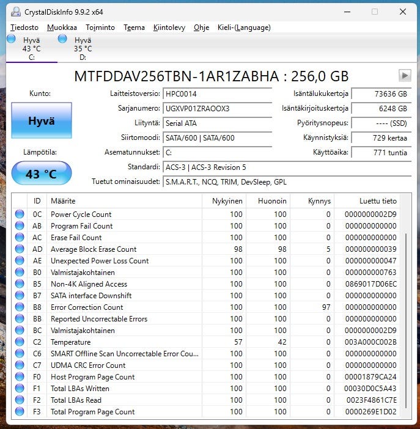Click raw value 0023F4861C7E
This screenshot has height=429, width=420.
(372, 400)
